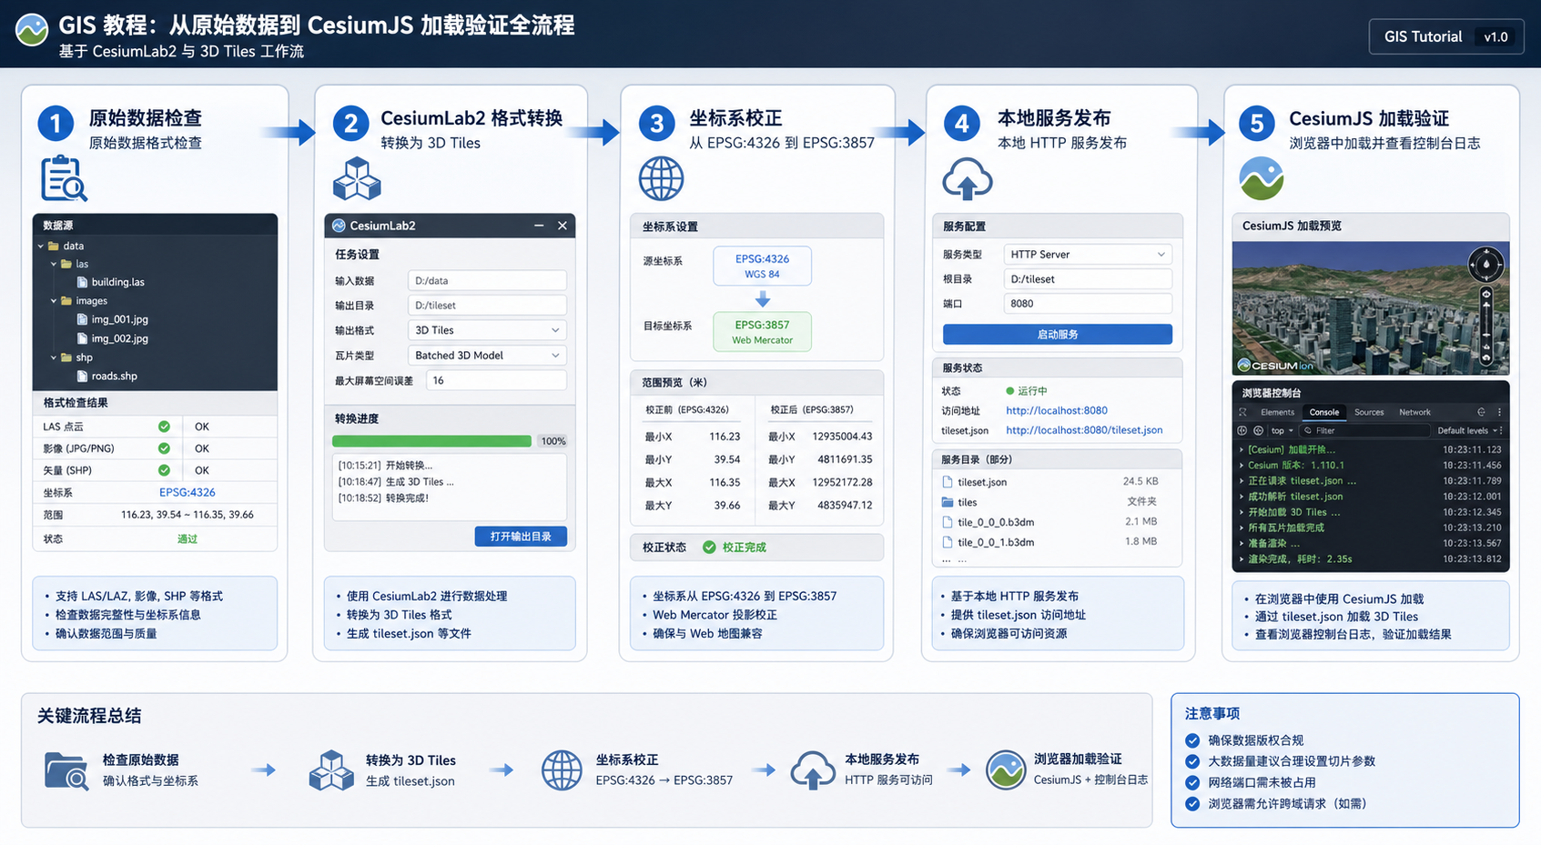Click the folder search icon beside 检查原始数据
The height and width of the screenshot is (845, 1541).
[x=66, y=770]
